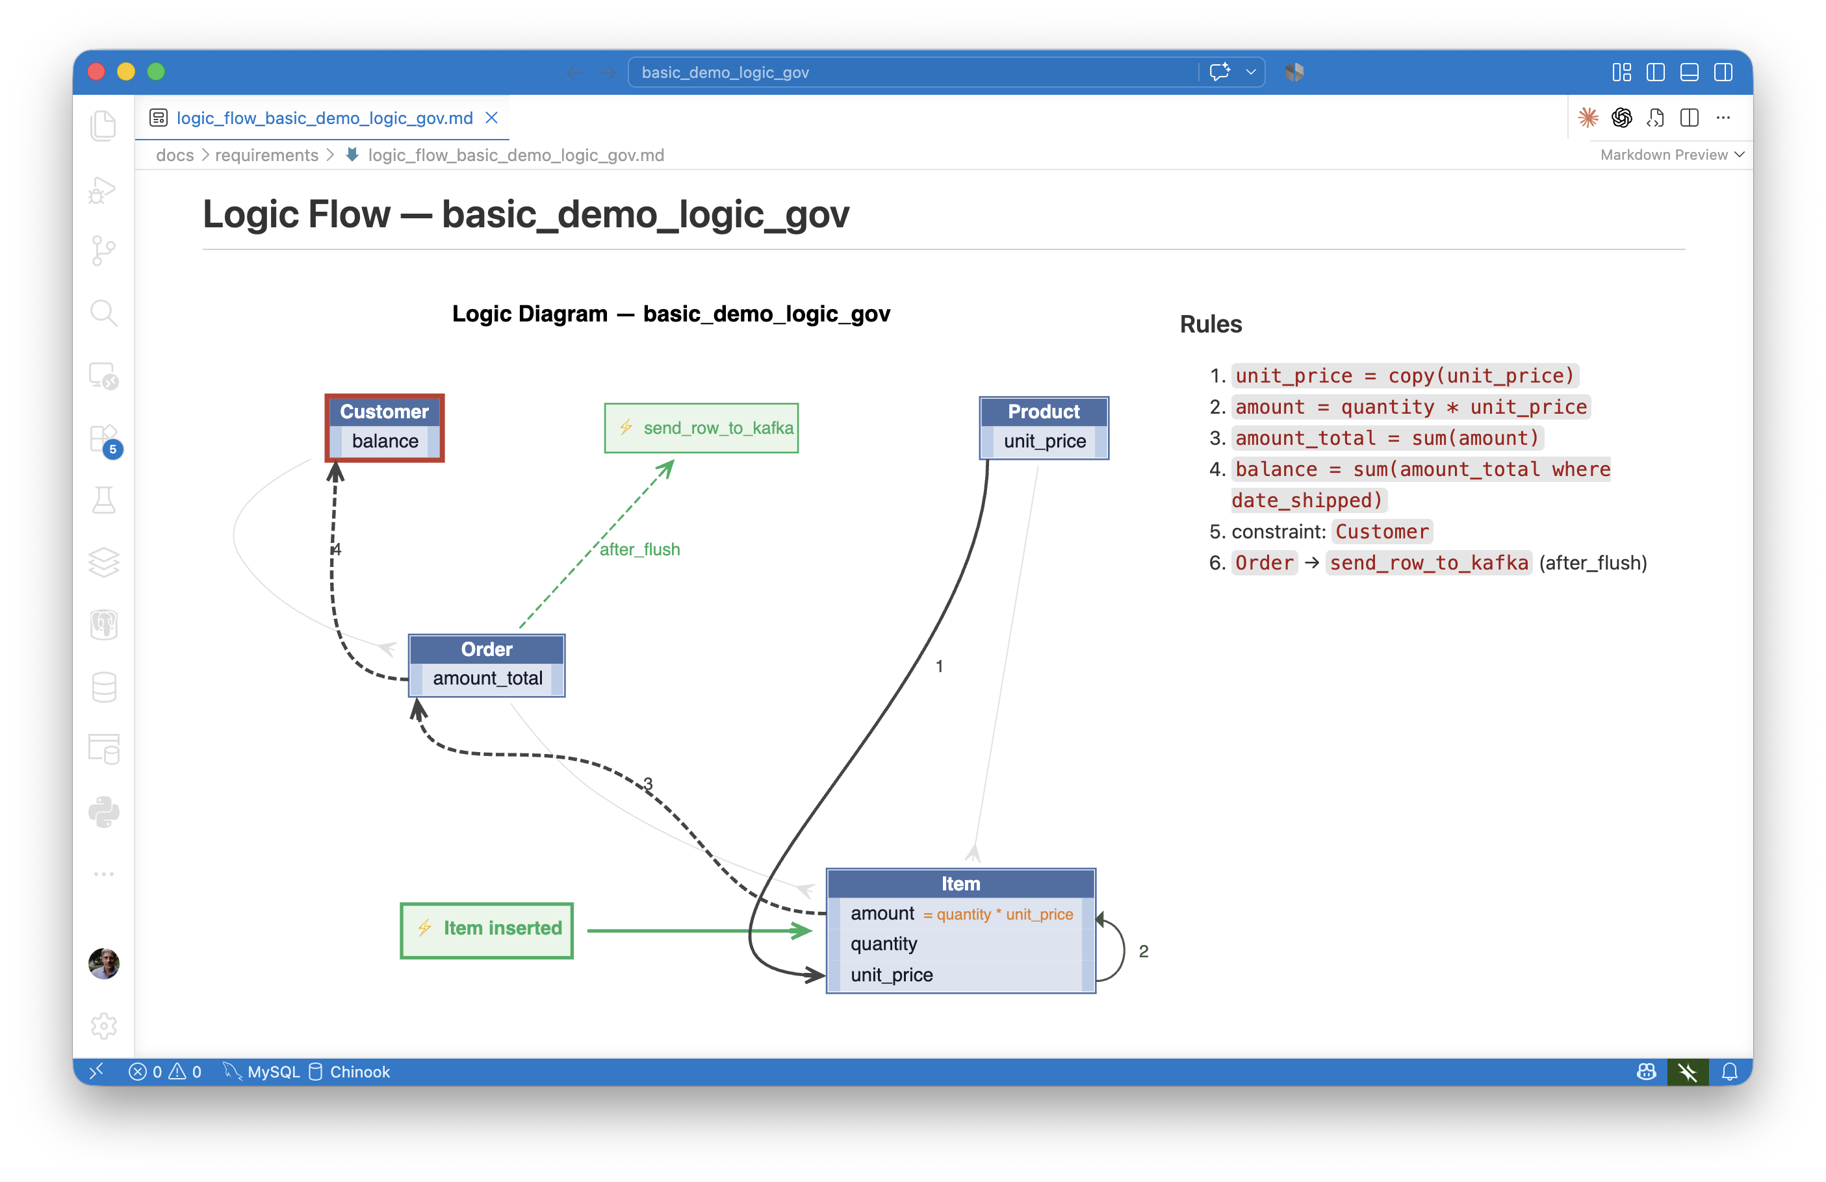Image resolution: width=1826 pixels, height=1182 pixels.
Task: Open the PostgreSQL elephant view
Action: point(103,624)
